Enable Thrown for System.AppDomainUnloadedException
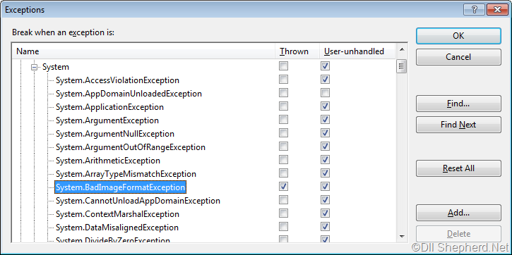512x255 pixels. (283, 93)
